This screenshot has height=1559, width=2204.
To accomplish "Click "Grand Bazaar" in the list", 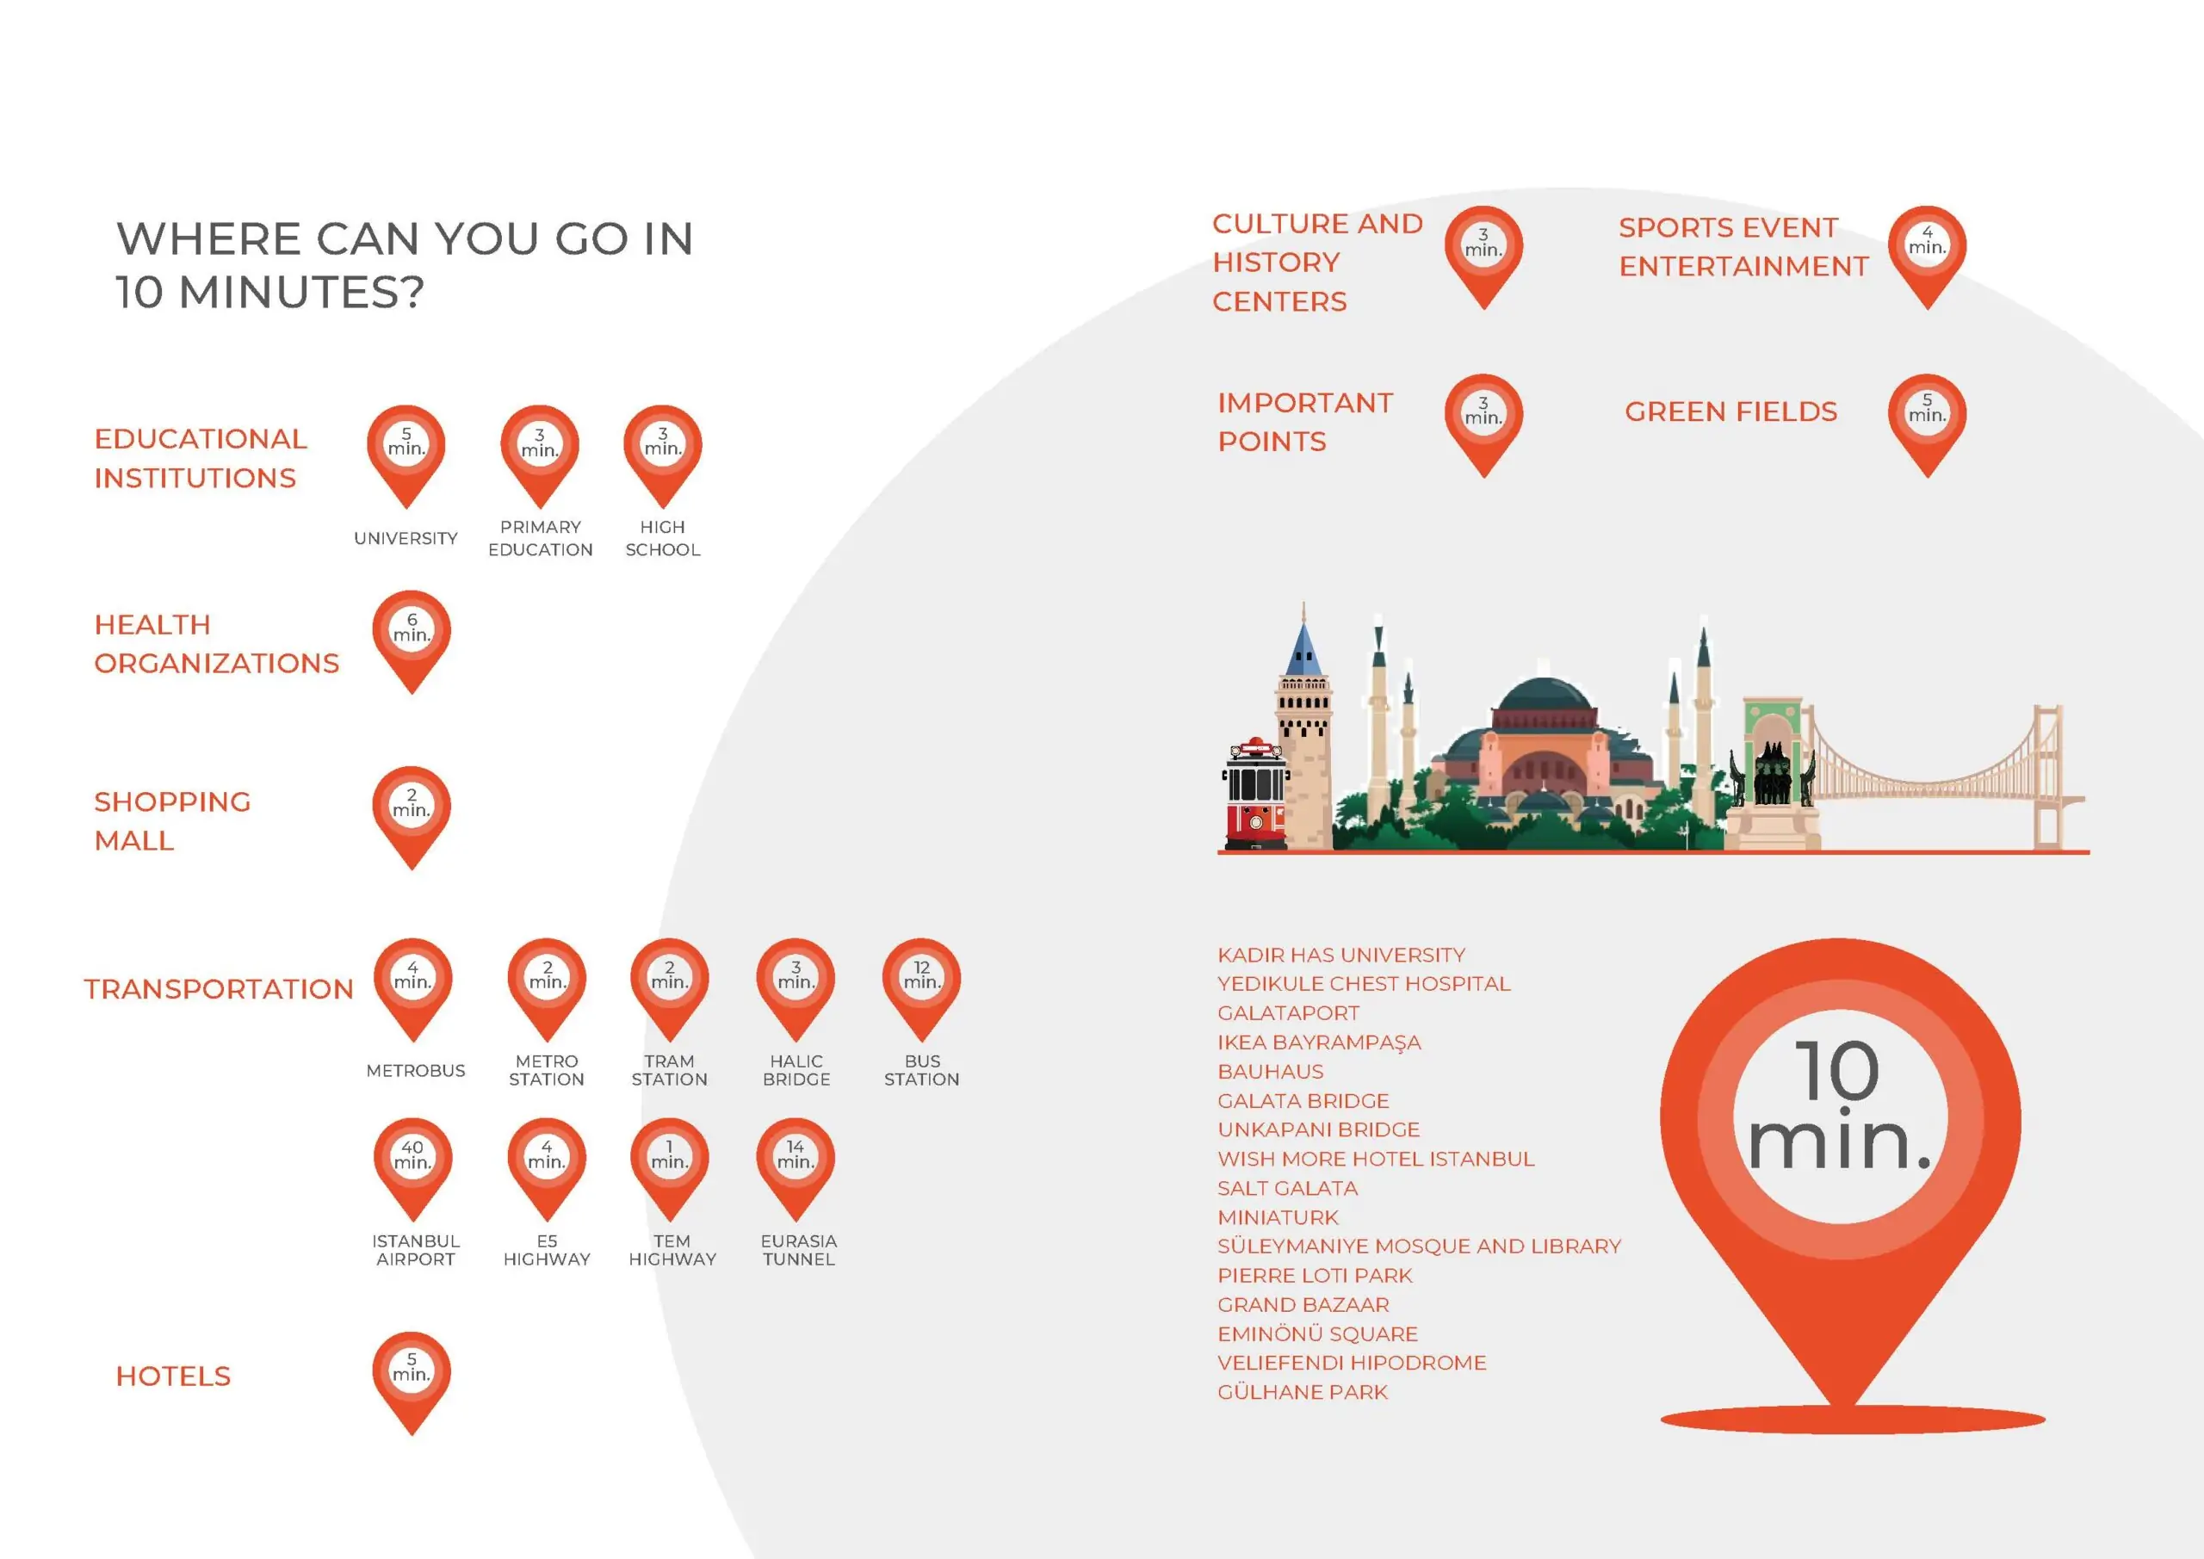I will 1303,1304.
